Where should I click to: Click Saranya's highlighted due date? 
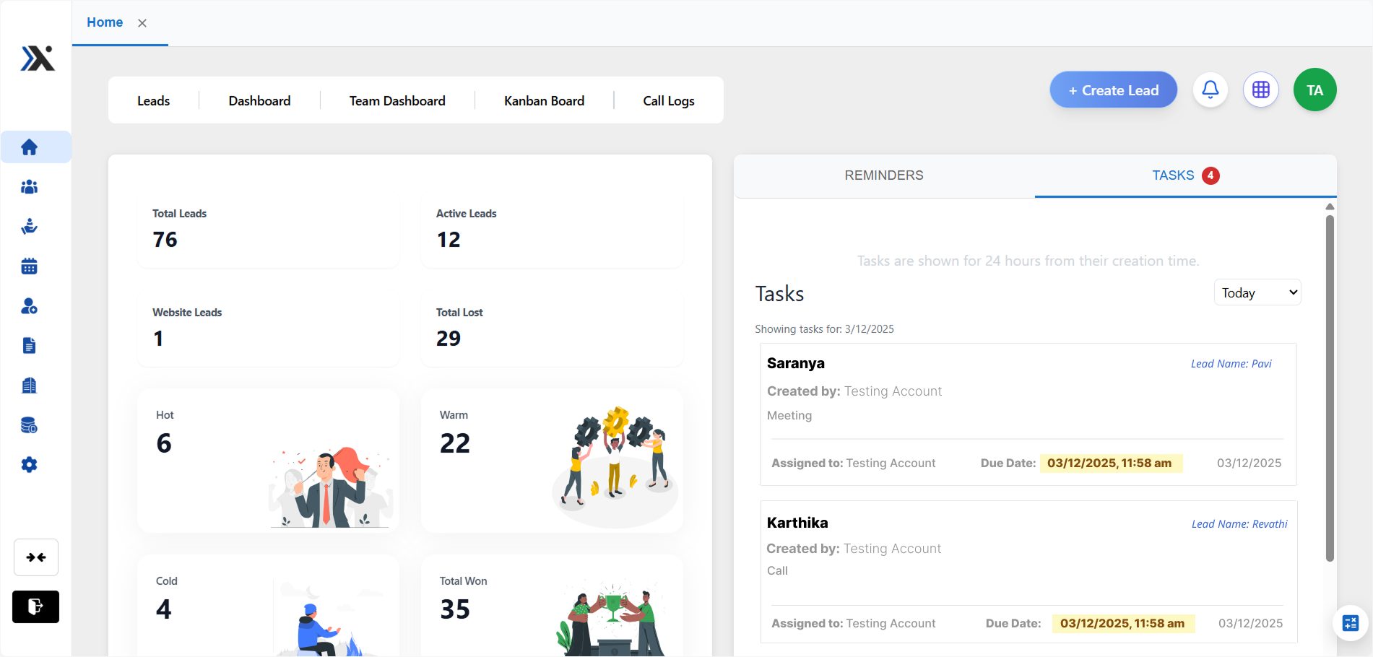pos(1110,464)
